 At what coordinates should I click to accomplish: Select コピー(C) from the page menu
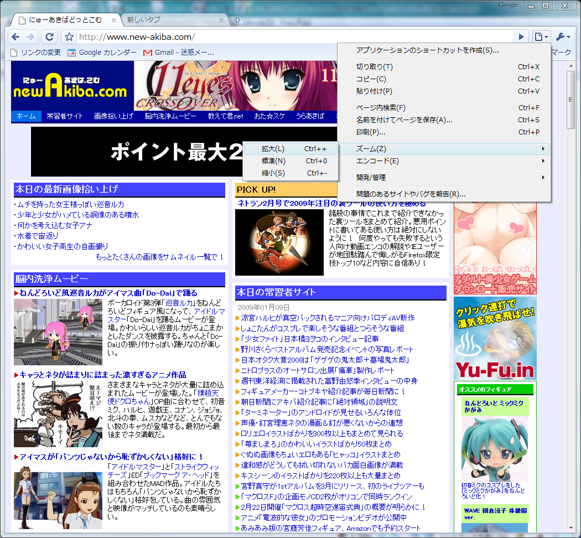(x=444, y=79)
